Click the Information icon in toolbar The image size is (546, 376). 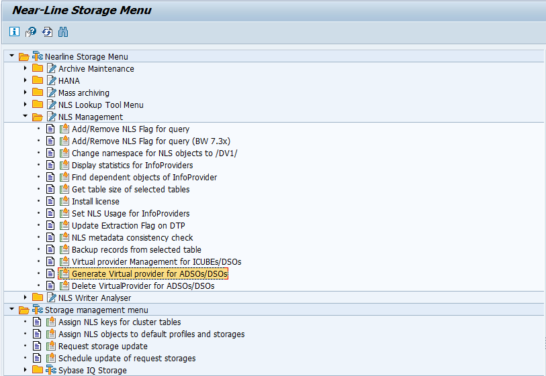click(x=14, y=32)
